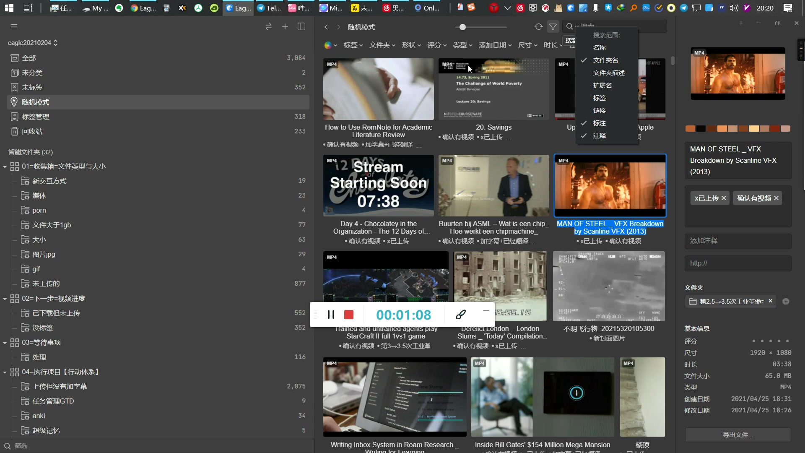
Task: Toggle 文件夹描述 search scope
Action: 607,73
